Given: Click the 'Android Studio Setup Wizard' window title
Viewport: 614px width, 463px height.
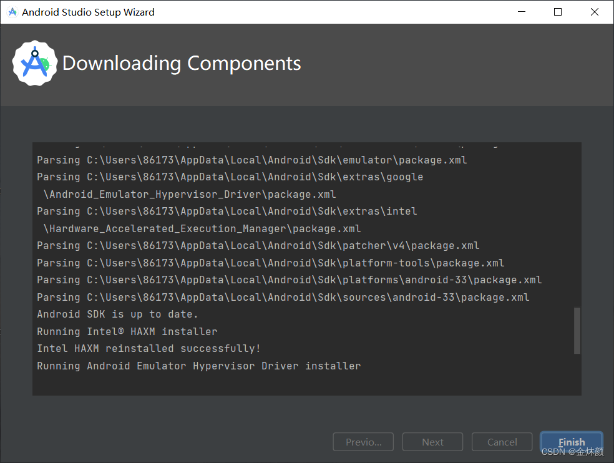Looking at the screenshot, I should pos(88,12).
